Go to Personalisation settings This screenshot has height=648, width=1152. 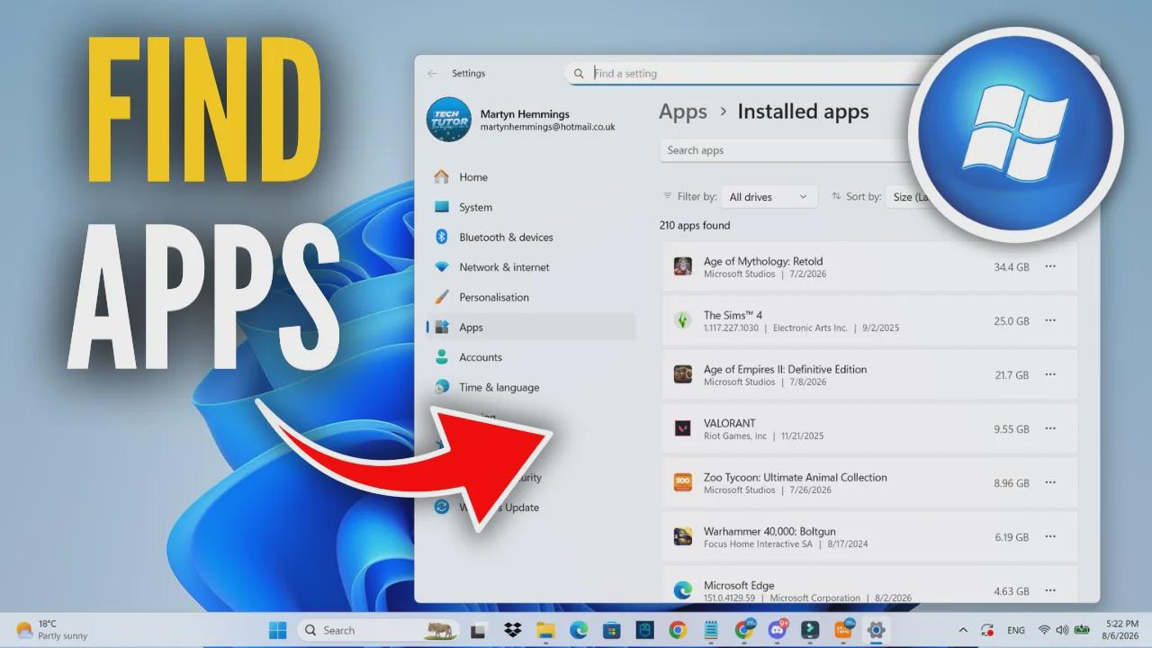[531, 297]
